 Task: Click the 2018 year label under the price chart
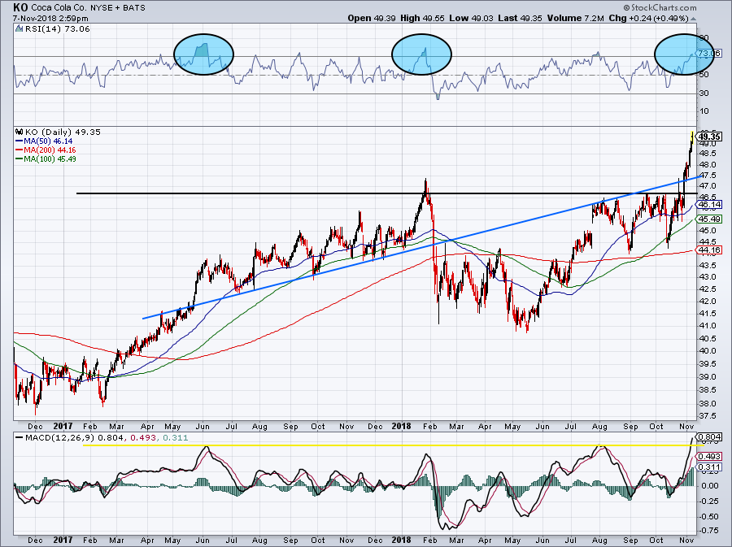pyautogui.click(x=402, y=426)
